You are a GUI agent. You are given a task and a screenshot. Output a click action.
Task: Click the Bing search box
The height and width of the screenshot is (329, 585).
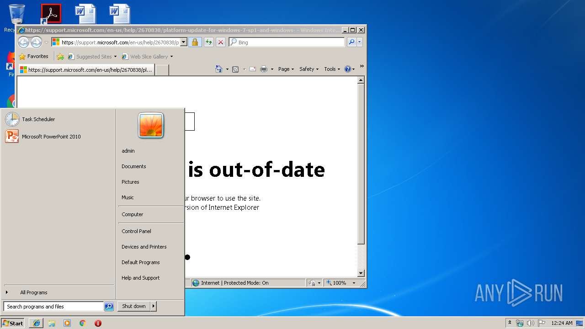coord(291,42)
